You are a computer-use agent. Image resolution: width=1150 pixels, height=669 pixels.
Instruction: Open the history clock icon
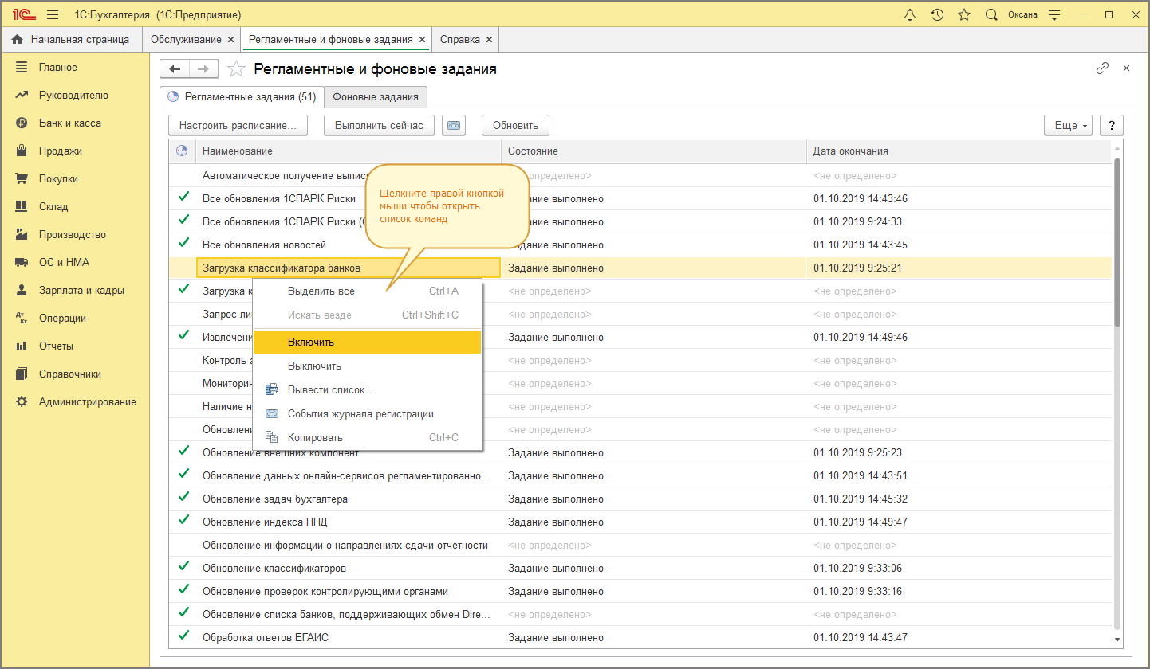coord(937,14)
